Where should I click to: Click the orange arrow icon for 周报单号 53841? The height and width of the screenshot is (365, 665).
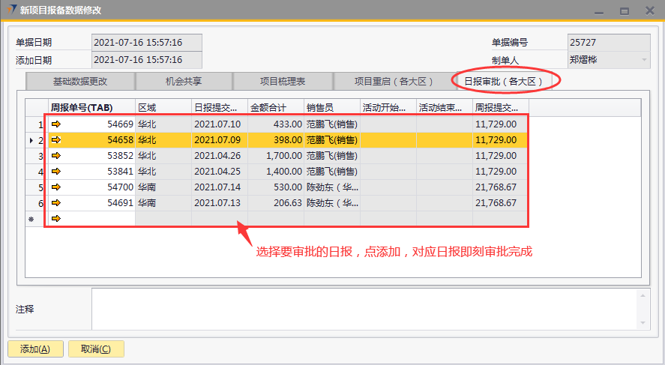[x=55, y=171]
